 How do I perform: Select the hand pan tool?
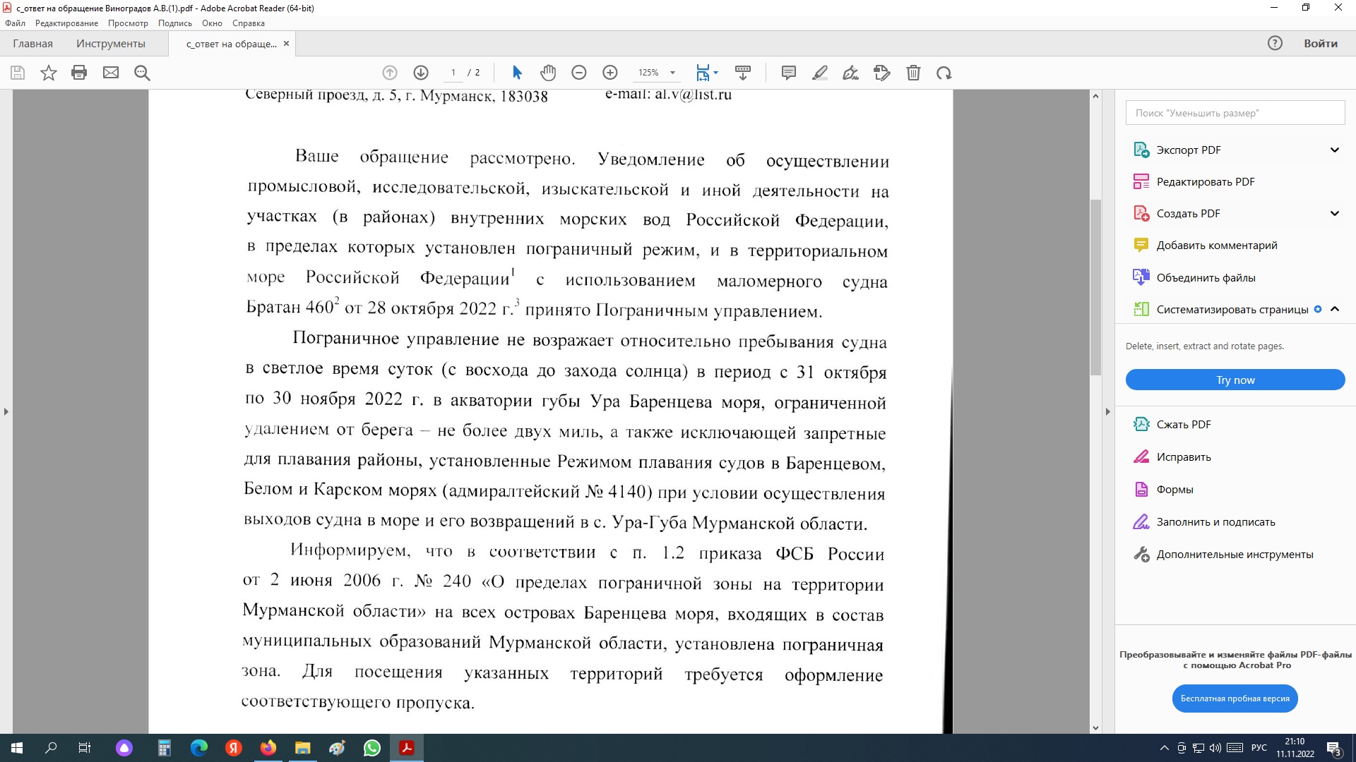click(x=548, y=73)
